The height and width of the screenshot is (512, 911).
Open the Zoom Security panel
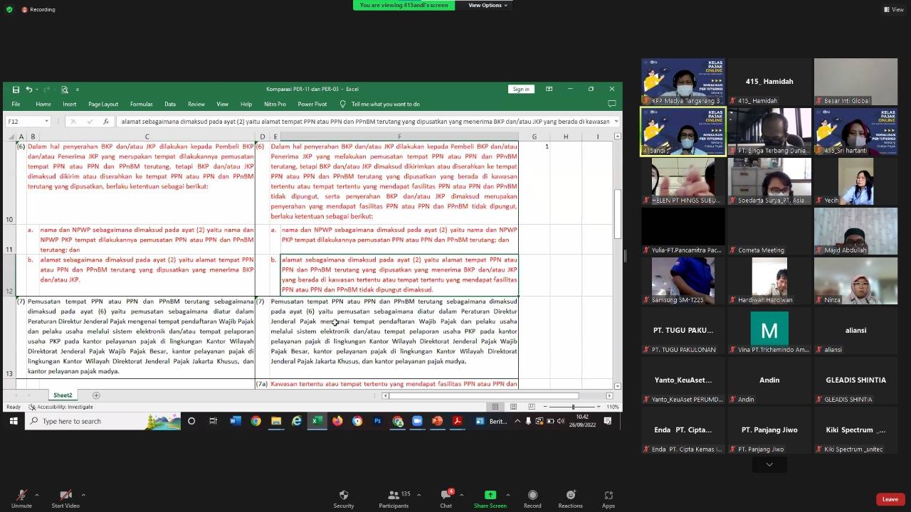pyautogui.click(x=344, y=498)
